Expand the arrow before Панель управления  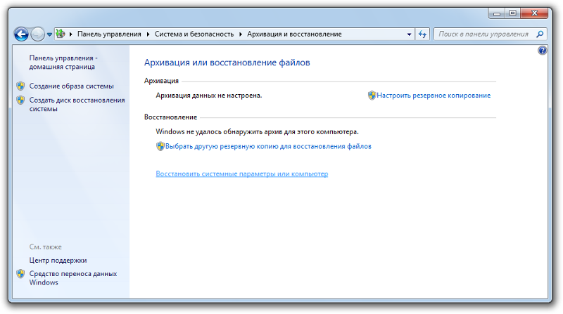coord(71,34)
